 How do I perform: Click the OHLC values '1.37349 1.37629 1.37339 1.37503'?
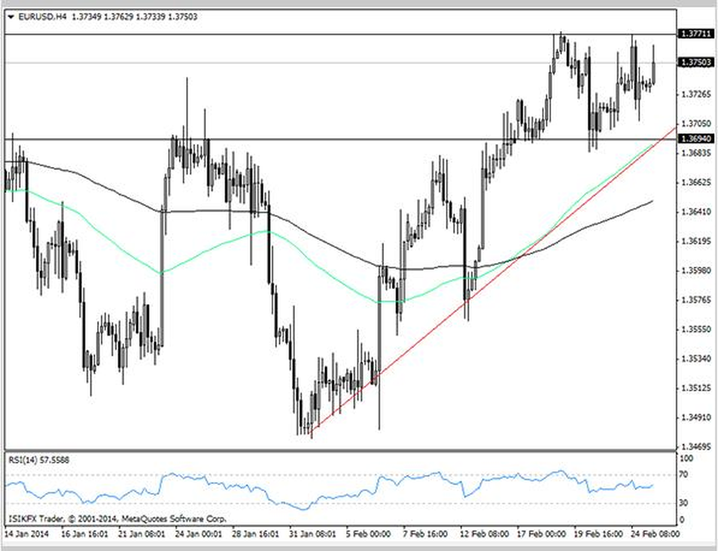[135, 17]
